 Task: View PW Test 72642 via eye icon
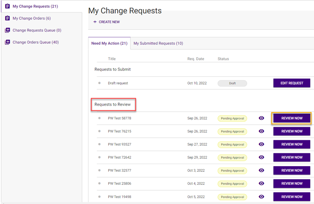[261, 158]
